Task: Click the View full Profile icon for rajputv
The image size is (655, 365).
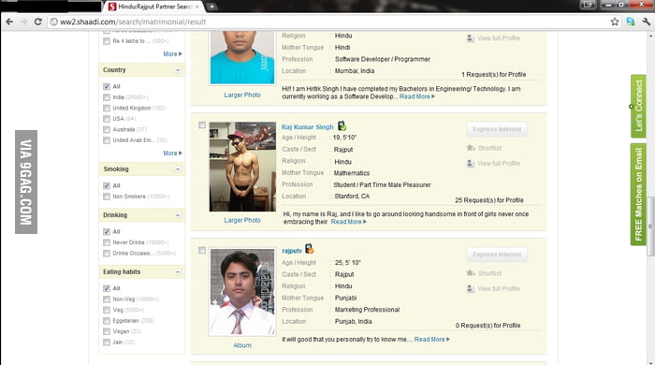Action: [x=471, y=288]
